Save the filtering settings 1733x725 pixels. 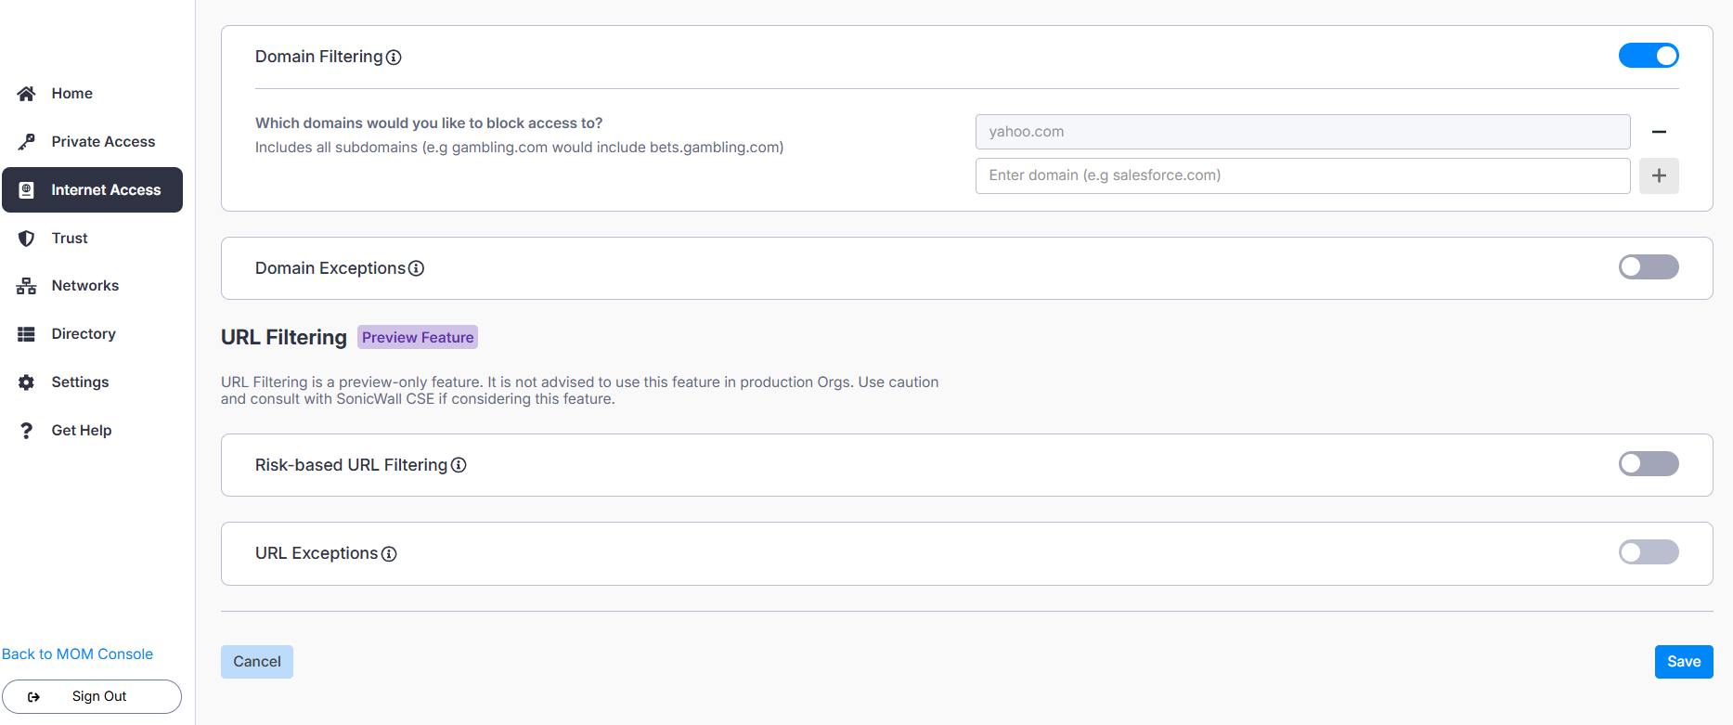click(1683, 662)
